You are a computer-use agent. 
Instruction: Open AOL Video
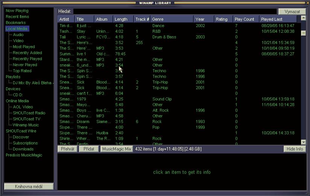pos(23,107)
